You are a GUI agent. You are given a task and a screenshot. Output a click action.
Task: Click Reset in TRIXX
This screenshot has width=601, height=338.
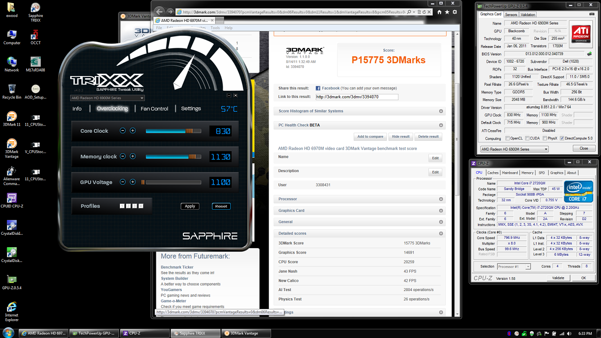pyautogui.click(x=221, y=206)
